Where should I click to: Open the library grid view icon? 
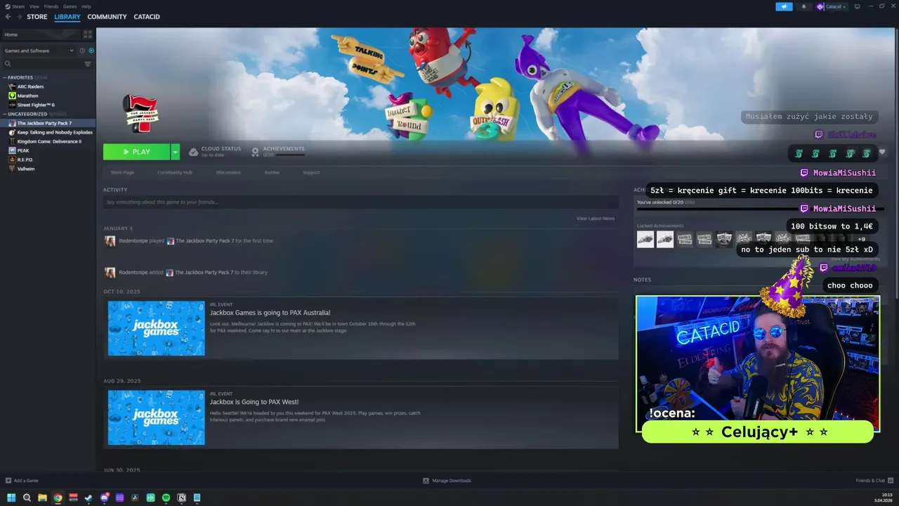pyautogui.click(x=88, y=34)
